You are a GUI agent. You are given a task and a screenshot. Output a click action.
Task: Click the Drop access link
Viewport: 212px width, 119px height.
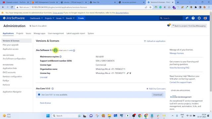58,13
